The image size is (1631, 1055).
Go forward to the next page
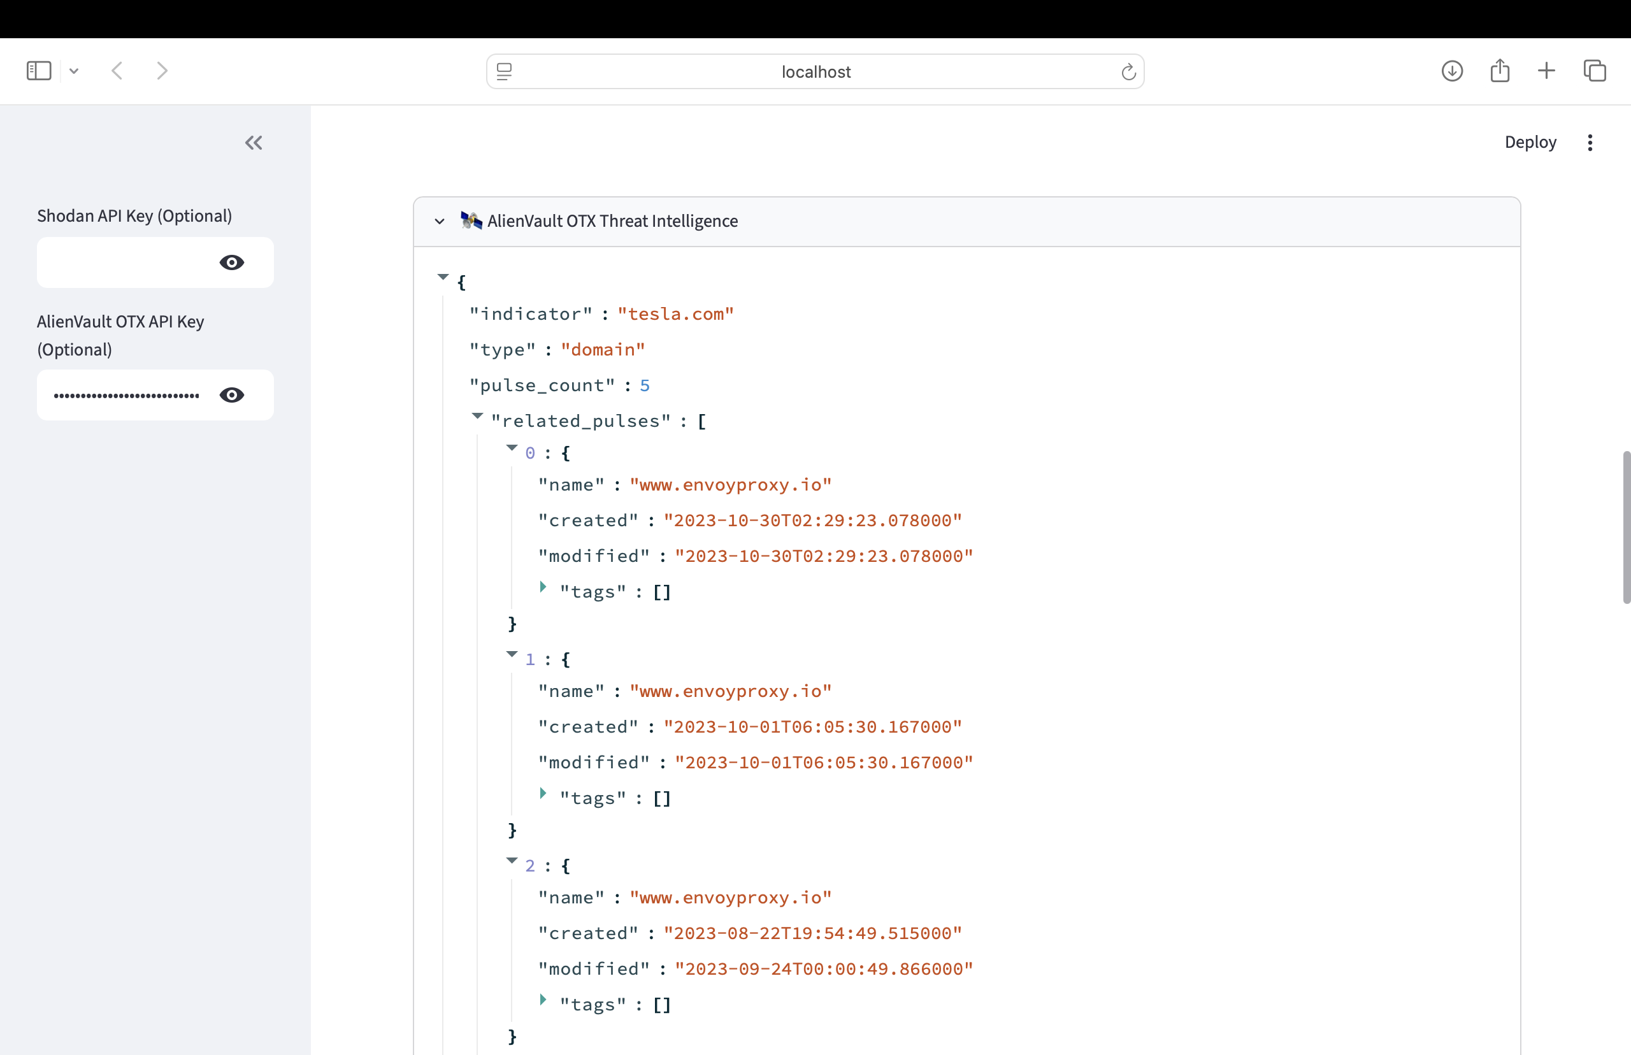point(162,71)
